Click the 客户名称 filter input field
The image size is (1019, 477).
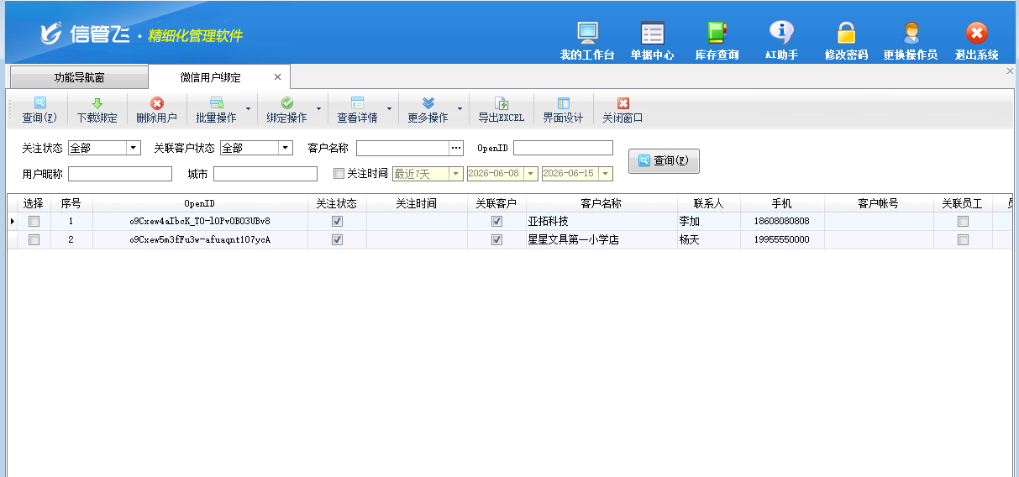[x=402, y=148]
